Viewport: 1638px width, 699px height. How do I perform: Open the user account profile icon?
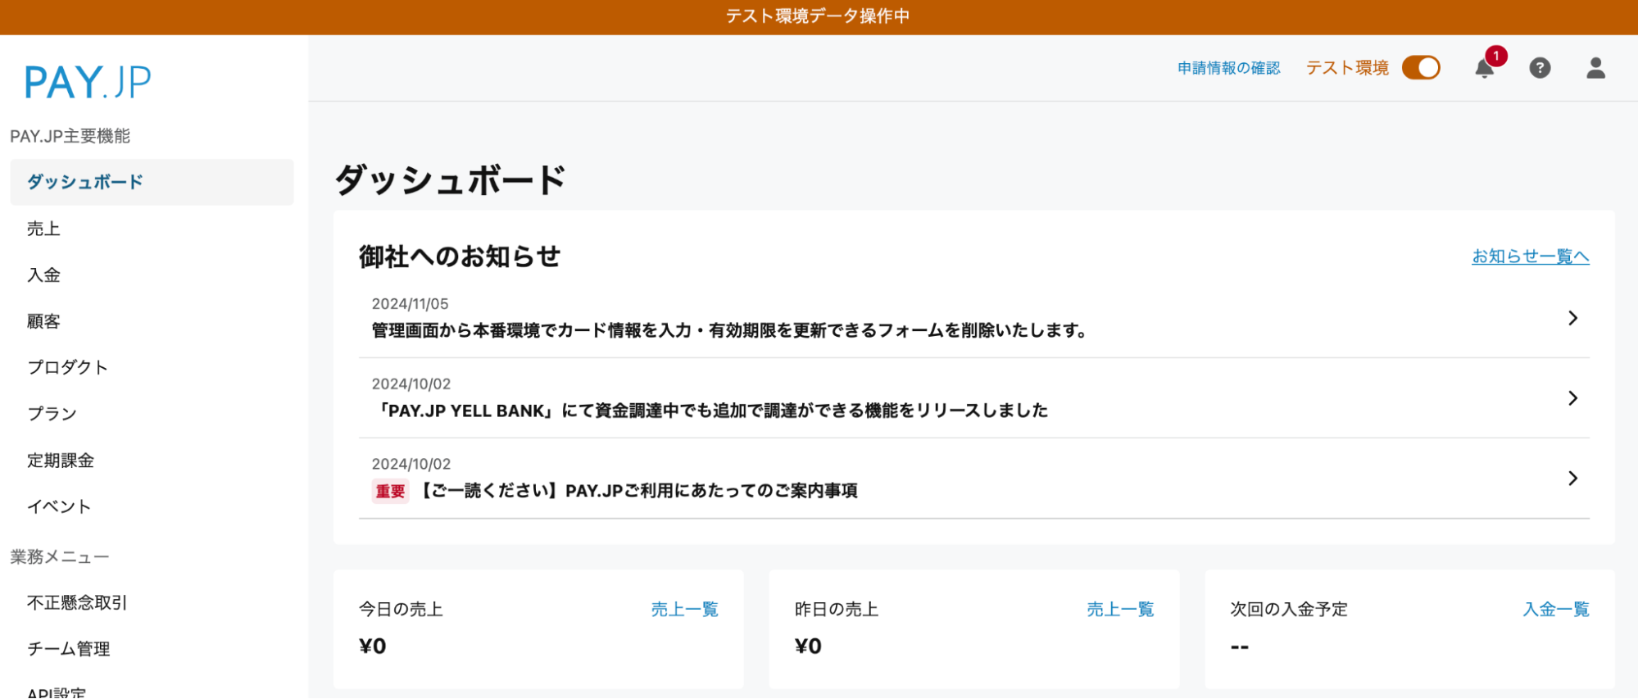pos(1595,68)
